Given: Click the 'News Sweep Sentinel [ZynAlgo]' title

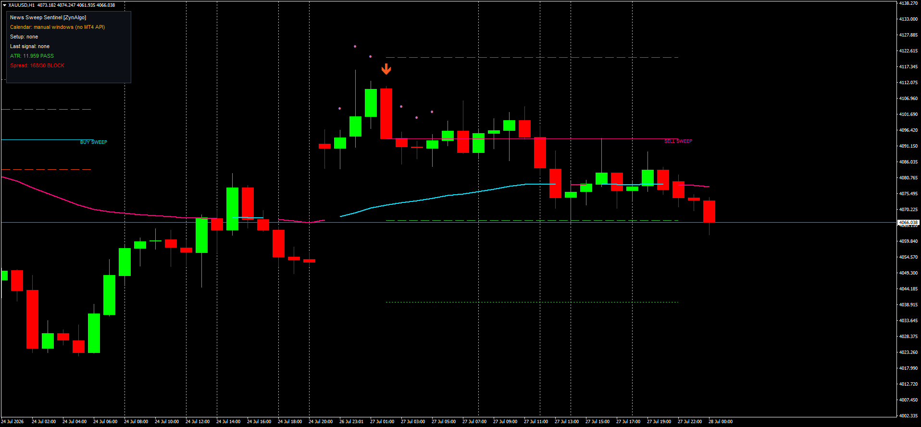Looking at the screenshot, I should point(48,17).
